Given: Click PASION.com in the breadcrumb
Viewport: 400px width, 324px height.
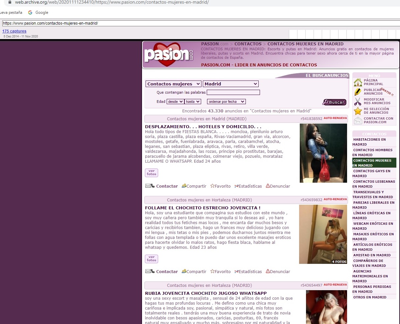Looking at the screenshot, I should 215,44.
